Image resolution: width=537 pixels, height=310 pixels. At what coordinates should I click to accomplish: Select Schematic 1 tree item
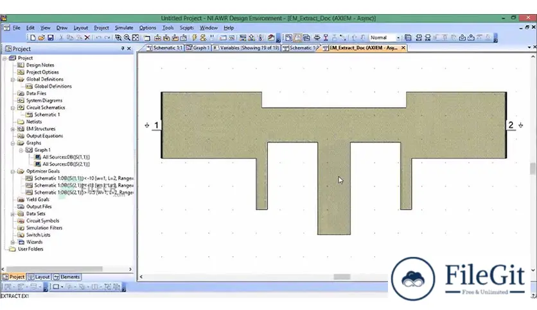47,115
